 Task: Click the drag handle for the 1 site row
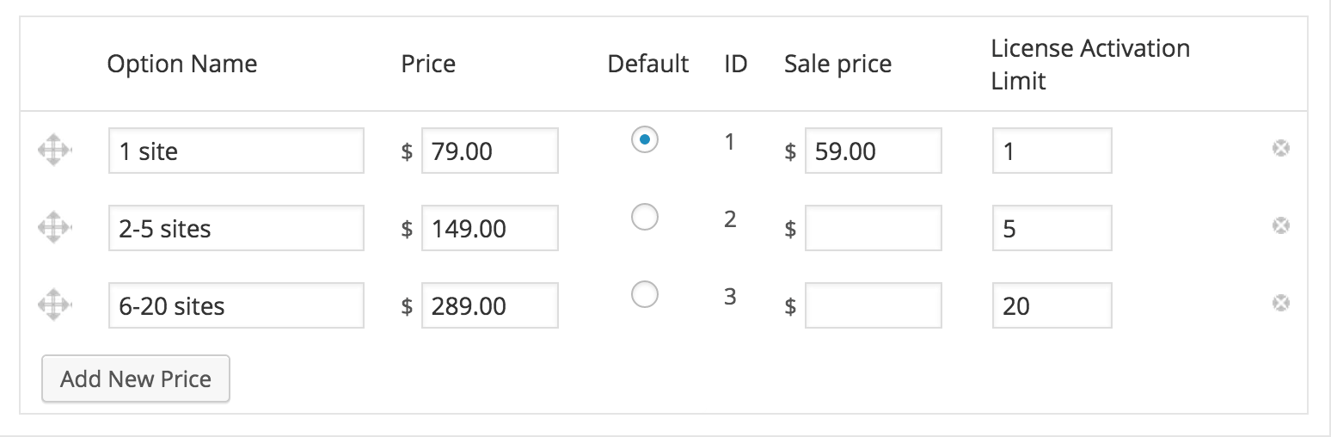53,150
